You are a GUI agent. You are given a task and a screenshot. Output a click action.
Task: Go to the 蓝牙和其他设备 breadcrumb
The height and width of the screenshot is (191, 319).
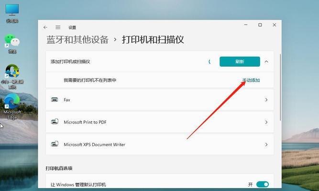77,40
